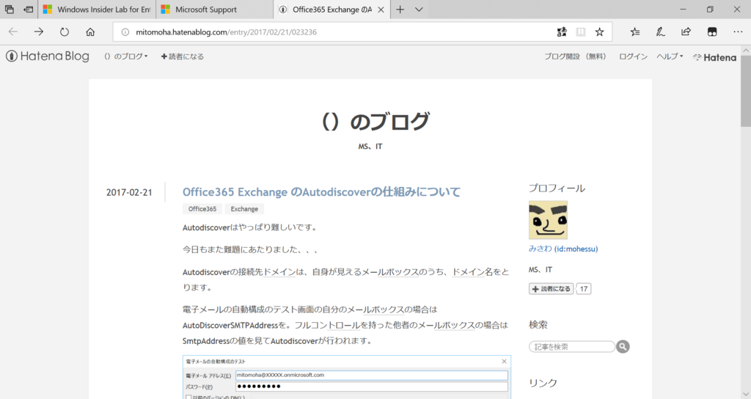Viewport: 751px width, 399px height.
Task: Click the Hatena Blog logo
Action: (48, 56)
